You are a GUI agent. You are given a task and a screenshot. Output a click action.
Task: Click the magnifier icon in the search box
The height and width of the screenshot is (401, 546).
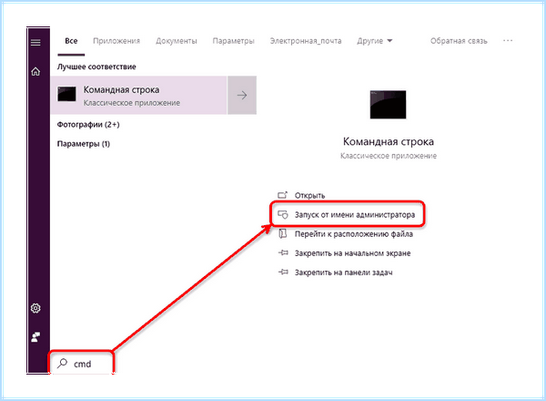62,364
